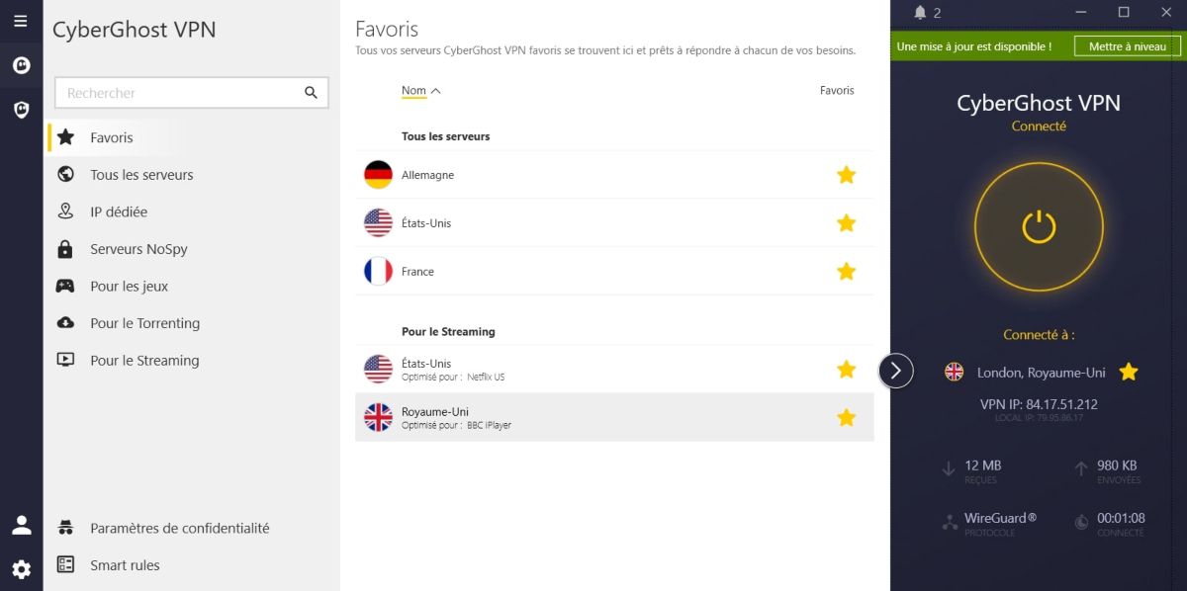
Task: Click the search magnifier icon
Action: point(311,93)
